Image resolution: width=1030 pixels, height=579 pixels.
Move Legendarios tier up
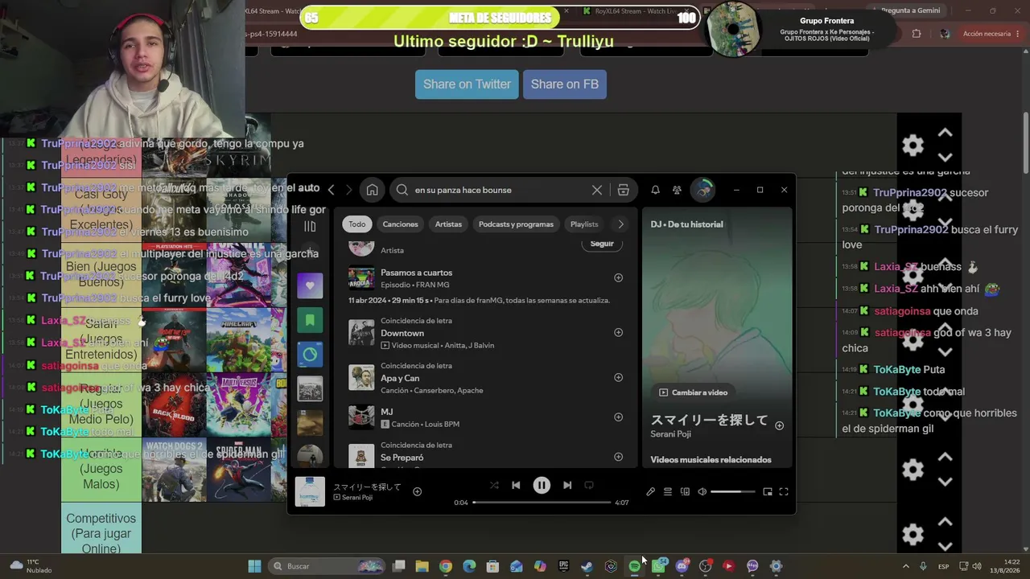pyautogui.click(x=946, y=133)
